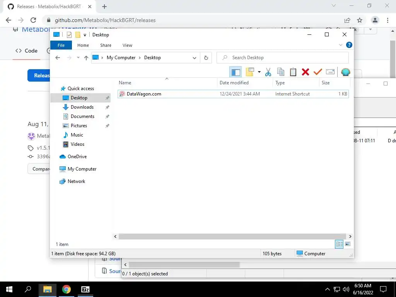This screenshot has height=297, width=396.
Task: Open the File ribbon tab
Action: 61,45
